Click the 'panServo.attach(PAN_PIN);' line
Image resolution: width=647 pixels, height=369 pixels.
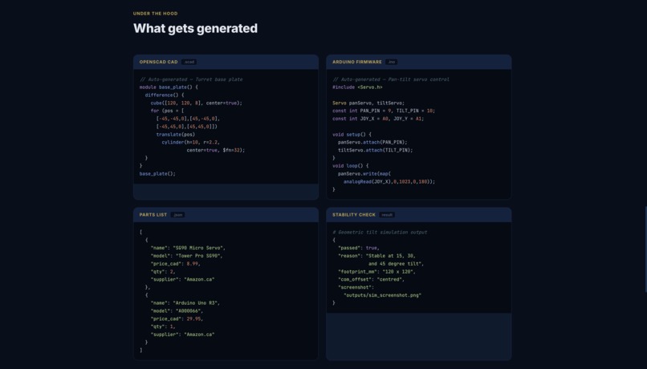pyautogui.click(x=372, y=142)
